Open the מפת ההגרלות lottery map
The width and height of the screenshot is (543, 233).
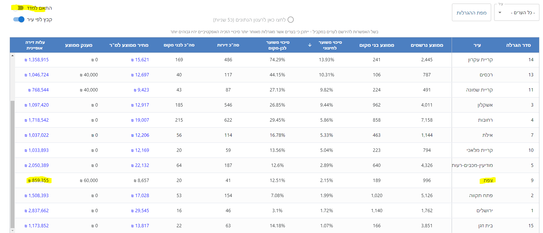point(471,12)
